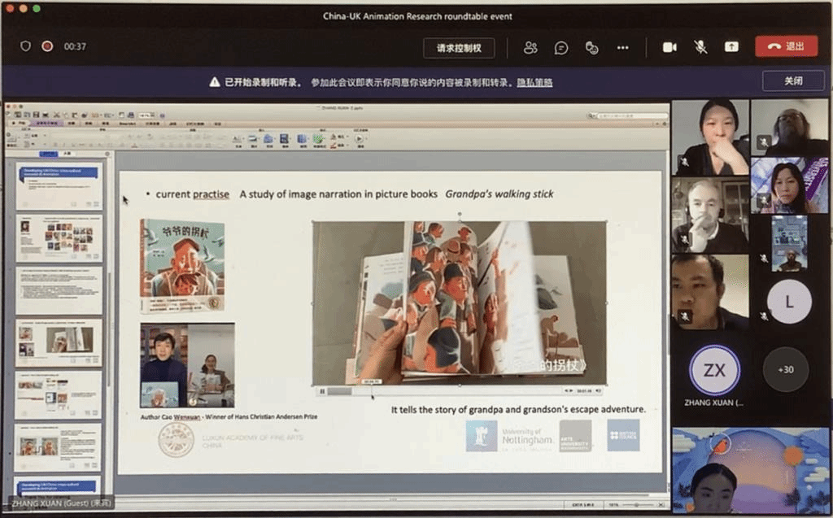Select fourth slide thumbnail showing the book

tap(59, 342)
